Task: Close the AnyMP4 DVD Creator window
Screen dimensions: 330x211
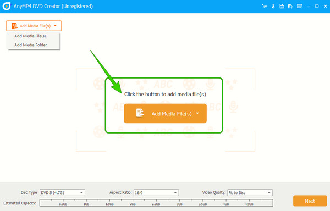Action: (x=326, y=6)
